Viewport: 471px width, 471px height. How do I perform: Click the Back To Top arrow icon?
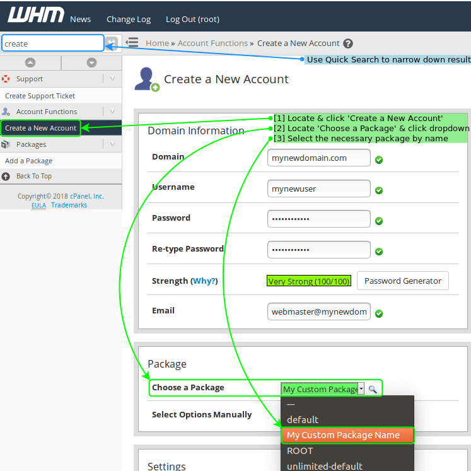click(x=6, y=177)
